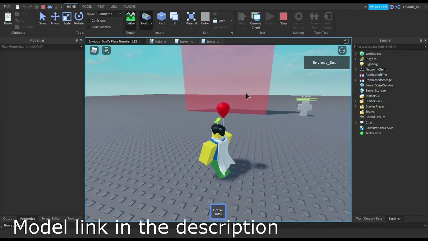
Task: Switch to the MODEL ribbon tab
Action: coord(86,7)
